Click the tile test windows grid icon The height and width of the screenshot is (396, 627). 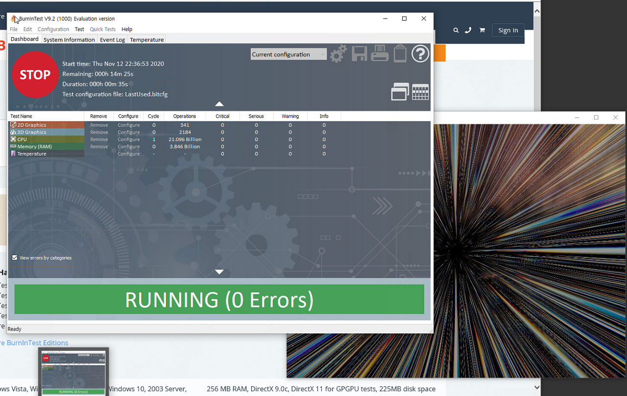click(421, 92)
